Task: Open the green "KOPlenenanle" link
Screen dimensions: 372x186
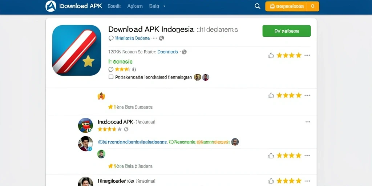Action: tap(182, 142)
